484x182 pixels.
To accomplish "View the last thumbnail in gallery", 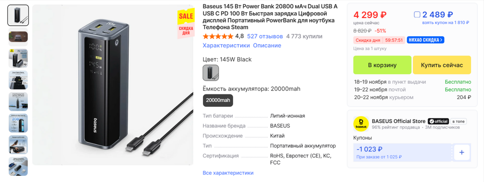I will [18, 167].
